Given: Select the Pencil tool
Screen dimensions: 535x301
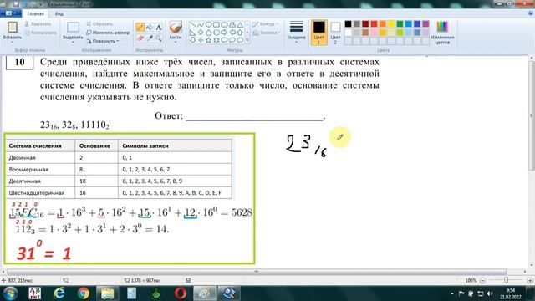Looking at the screenshot, I should coord(140,28).
